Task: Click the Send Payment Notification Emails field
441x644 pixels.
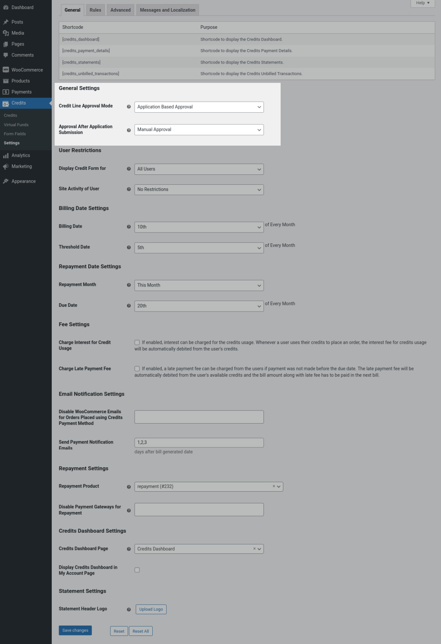Action: 199,443
